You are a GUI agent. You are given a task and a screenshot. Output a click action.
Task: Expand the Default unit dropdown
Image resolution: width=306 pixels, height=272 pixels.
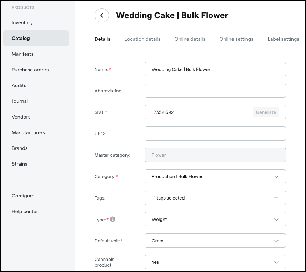point(215,241)
